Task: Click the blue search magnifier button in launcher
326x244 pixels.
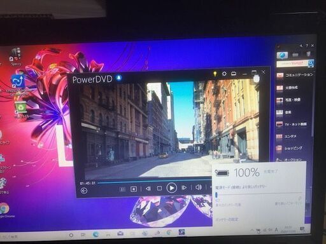Action: [x=311, y=63]
